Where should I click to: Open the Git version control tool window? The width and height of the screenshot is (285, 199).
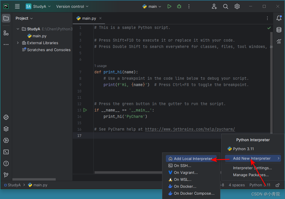tap(6, 175)
